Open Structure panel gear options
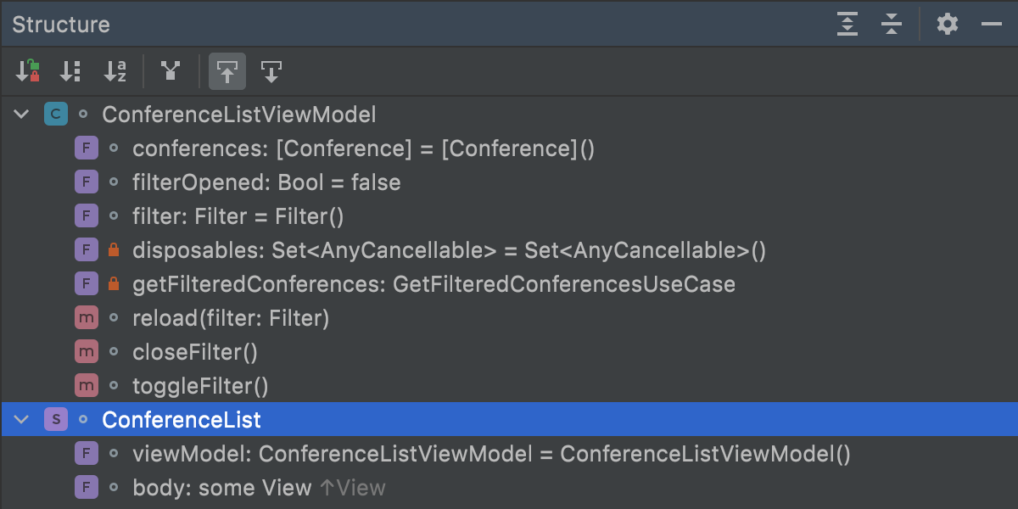The height and width of the screenshot is (509, 1018). [948, 24]
